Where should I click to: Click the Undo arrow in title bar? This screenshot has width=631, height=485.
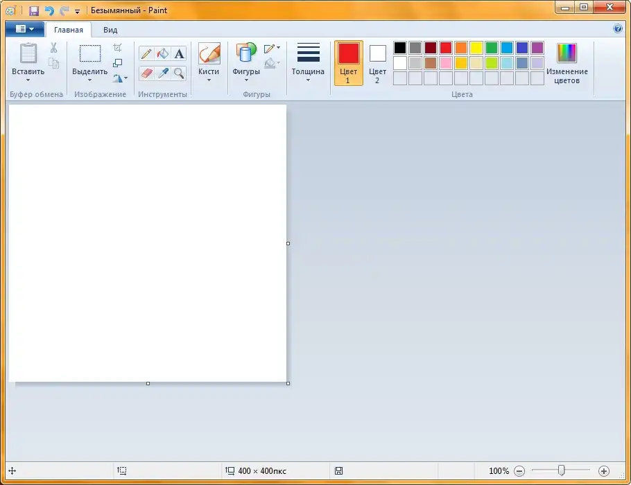[x=49, y=10]
